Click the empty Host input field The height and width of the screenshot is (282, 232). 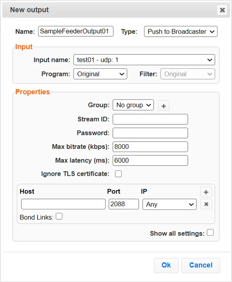(63, 204)
